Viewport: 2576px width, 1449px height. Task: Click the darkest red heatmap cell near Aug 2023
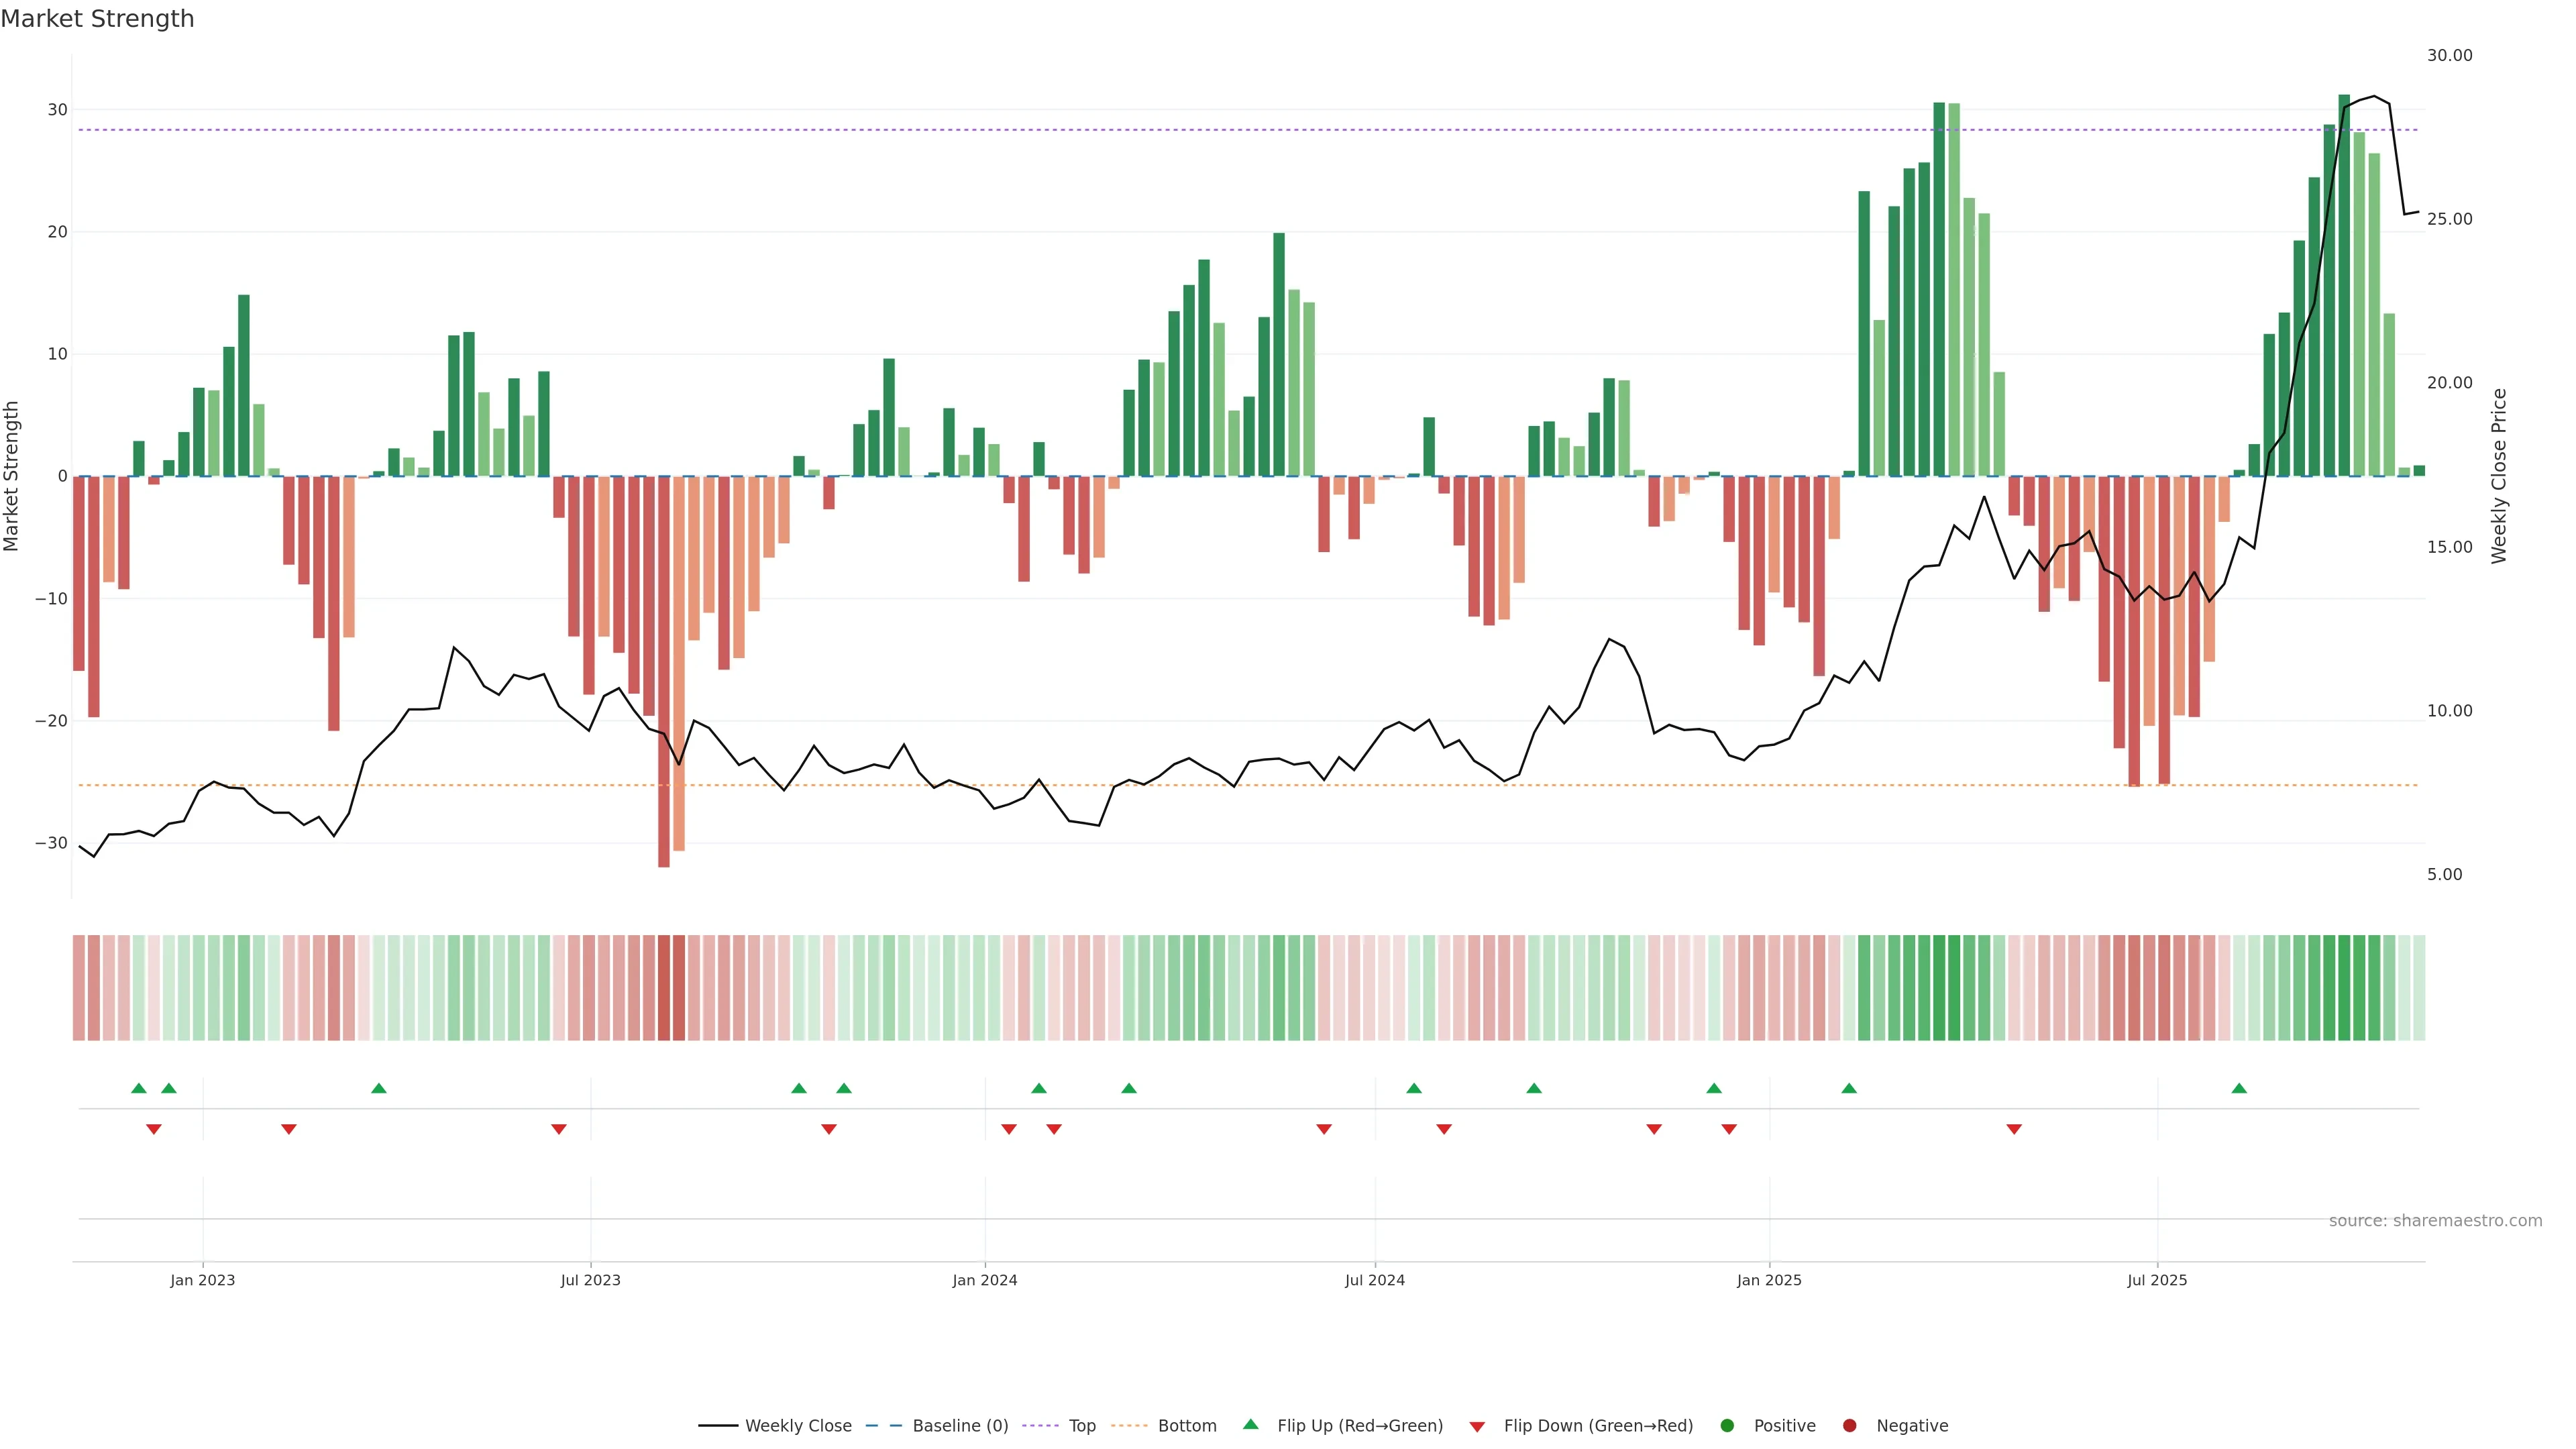(664, 988)
